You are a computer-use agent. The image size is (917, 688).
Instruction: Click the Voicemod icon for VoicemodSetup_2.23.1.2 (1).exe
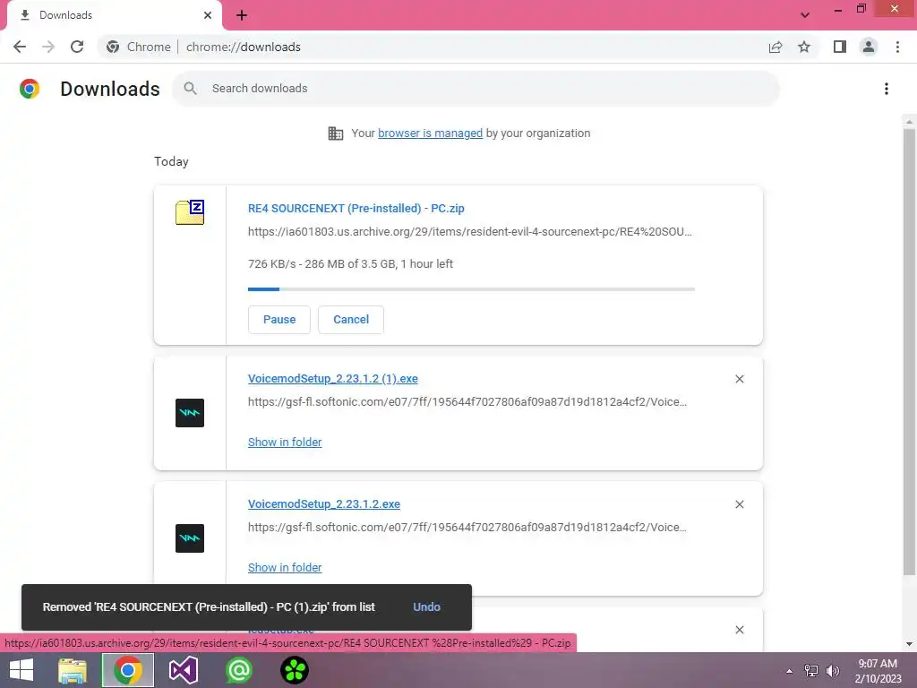[190, 413]
